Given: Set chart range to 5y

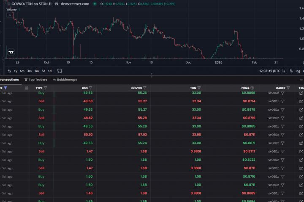Looking at the screenshot, I should tap(9, 71).
